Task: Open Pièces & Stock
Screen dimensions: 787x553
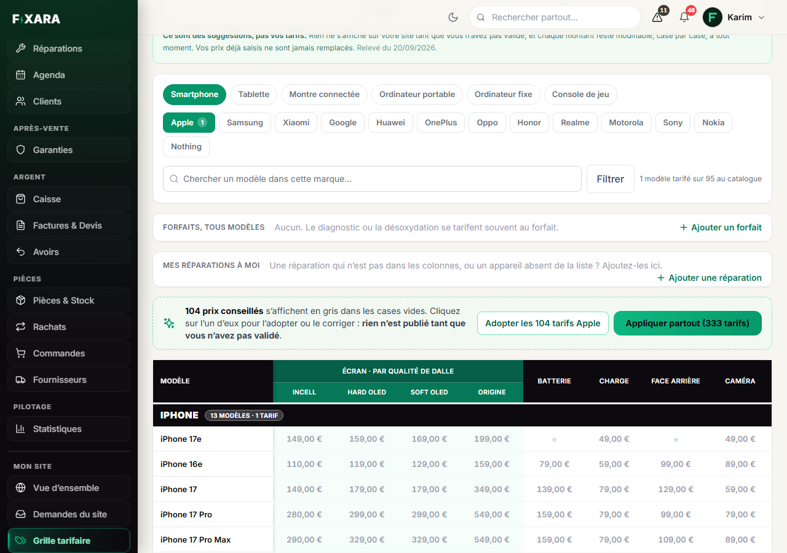Action: click(x=69, y=300)
